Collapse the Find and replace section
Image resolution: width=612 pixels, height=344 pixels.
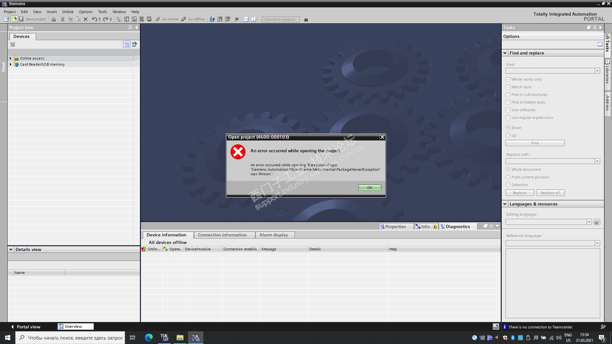[x=505, y=53]
